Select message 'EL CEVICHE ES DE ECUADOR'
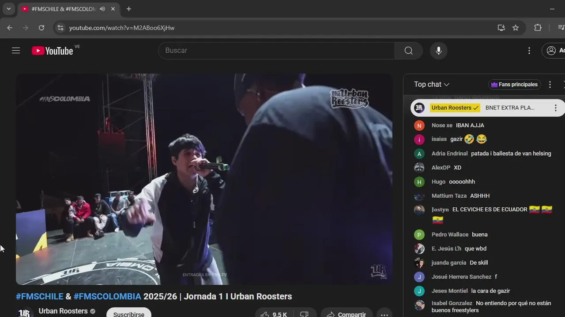 click(490, 210)
